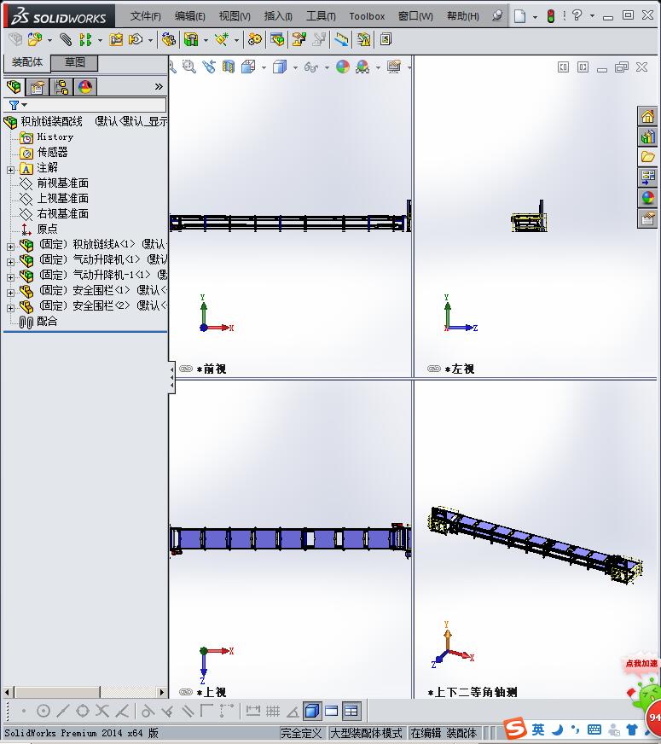Click the feature tree horizontal scrollbar right arrow
The width and height of the screenshot is (661, 744).
click(x=162, y=692)
